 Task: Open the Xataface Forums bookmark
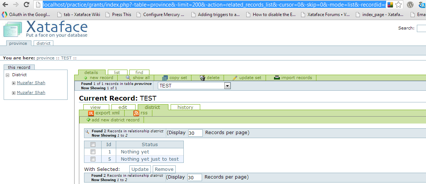click(326, 15)
